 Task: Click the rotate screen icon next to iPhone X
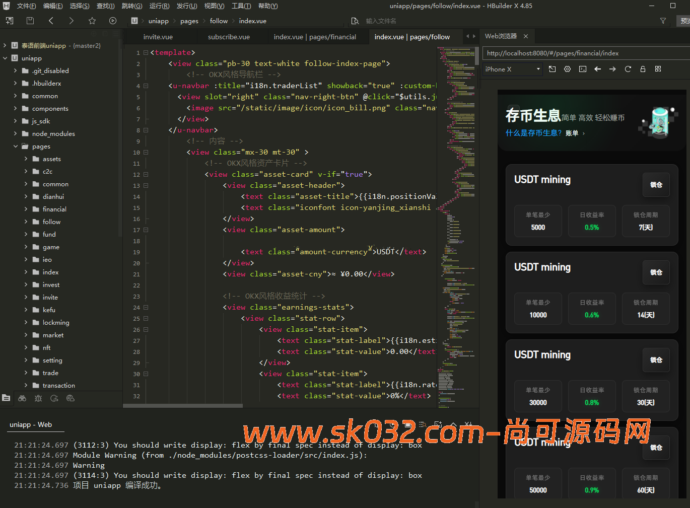(552, 69)
